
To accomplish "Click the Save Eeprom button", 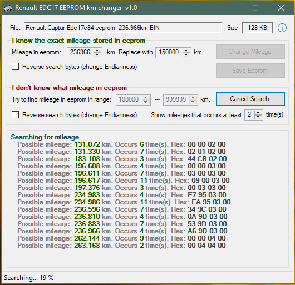I will tap(250, 71).
